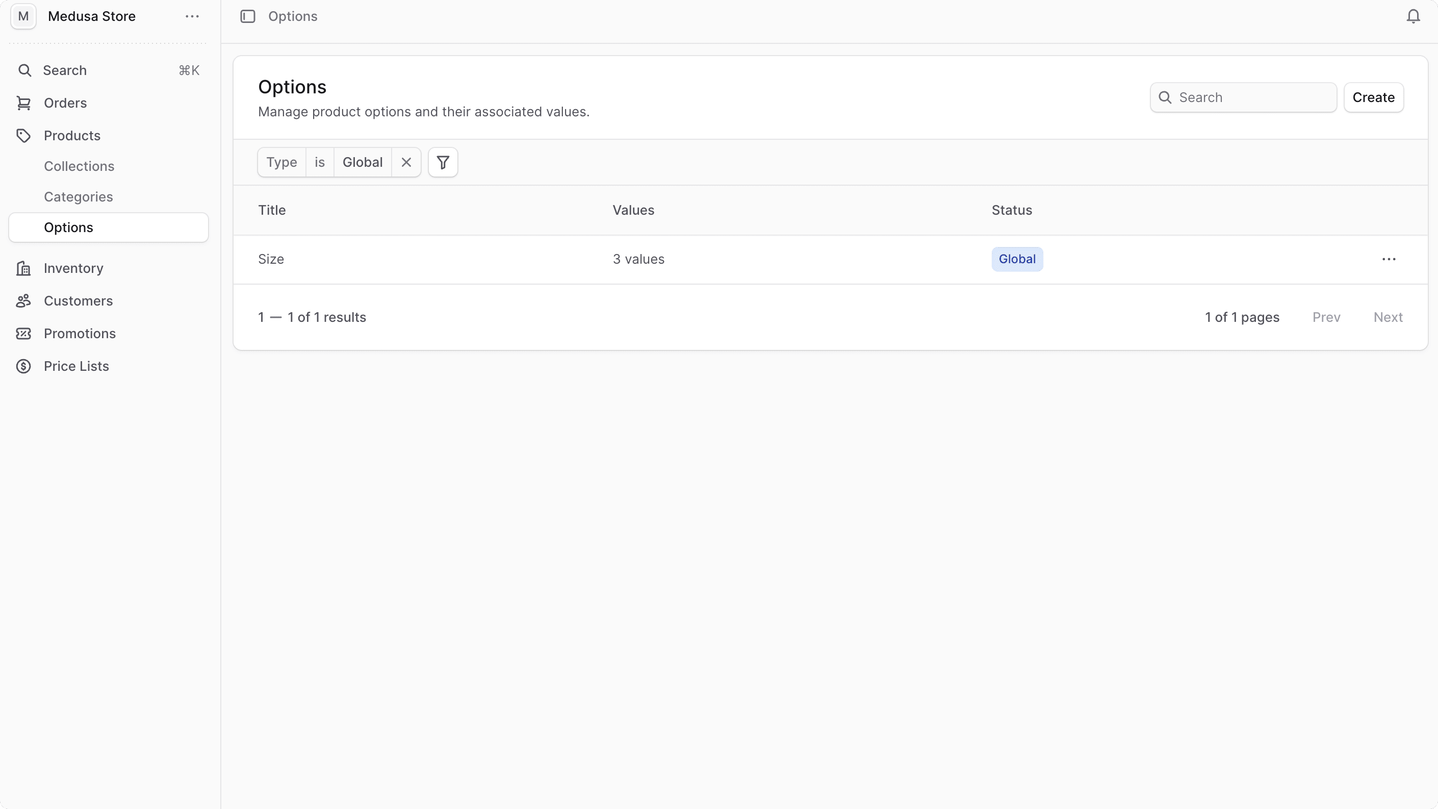Navigate to Promotions

tap(108, 334)
